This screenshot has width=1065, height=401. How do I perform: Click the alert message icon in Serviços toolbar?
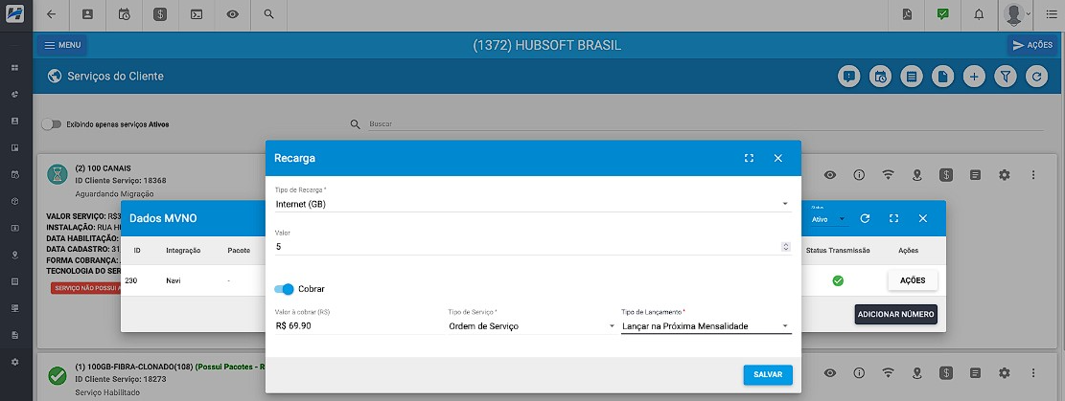click(x=848, y=77)
